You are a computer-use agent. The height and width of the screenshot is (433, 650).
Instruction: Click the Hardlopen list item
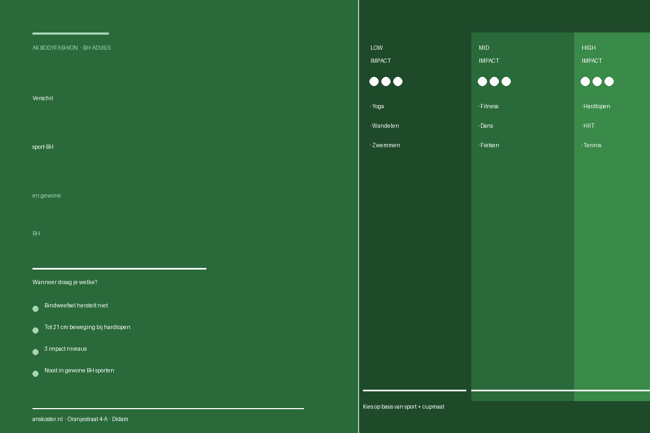click(x=596, y=107)
